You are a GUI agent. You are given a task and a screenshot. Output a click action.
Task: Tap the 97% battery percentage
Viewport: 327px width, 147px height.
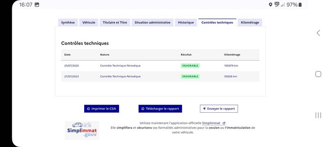point(292,4)
